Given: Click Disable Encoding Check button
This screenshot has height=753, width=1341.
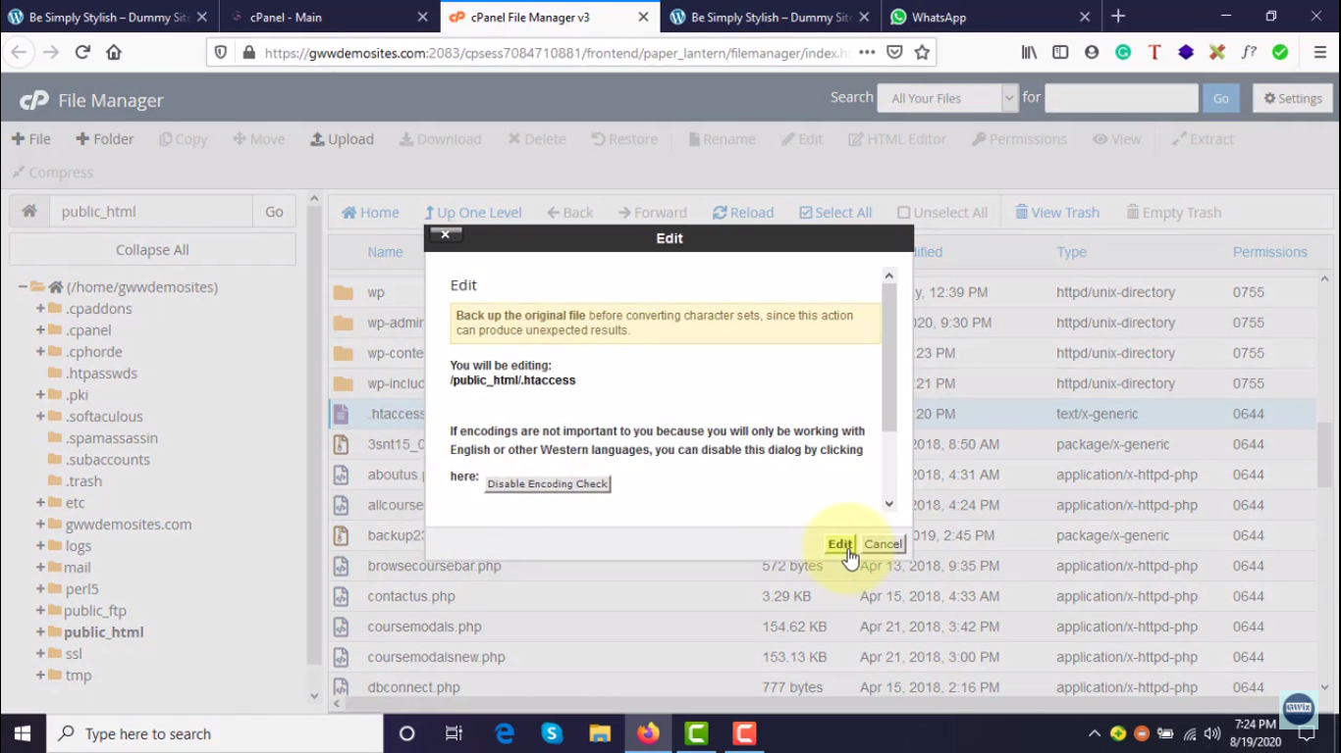Looking at the screenshot, I should coord(548,483).
